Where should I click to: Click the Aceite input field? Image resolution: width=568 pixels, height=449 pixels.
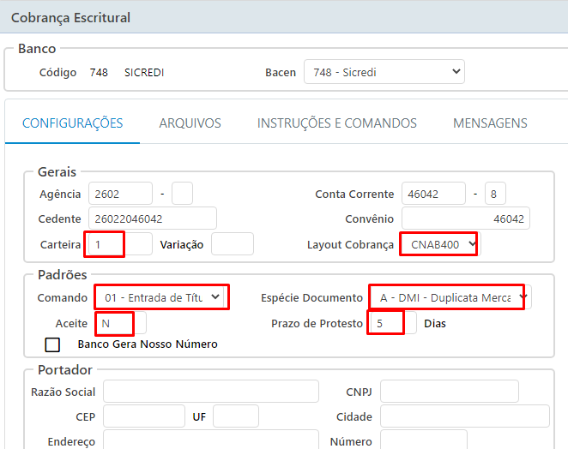click(x=121, y=323)
